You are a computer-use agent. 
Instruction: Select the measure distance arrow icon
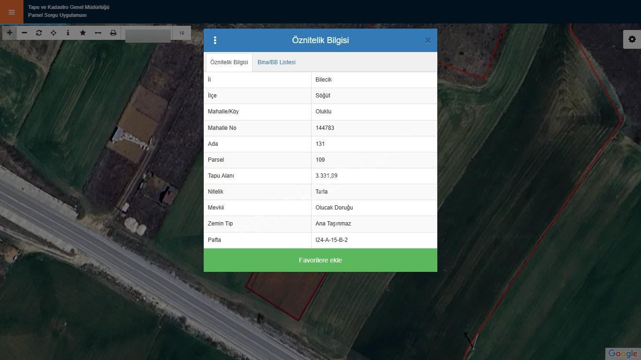[98, 33]
